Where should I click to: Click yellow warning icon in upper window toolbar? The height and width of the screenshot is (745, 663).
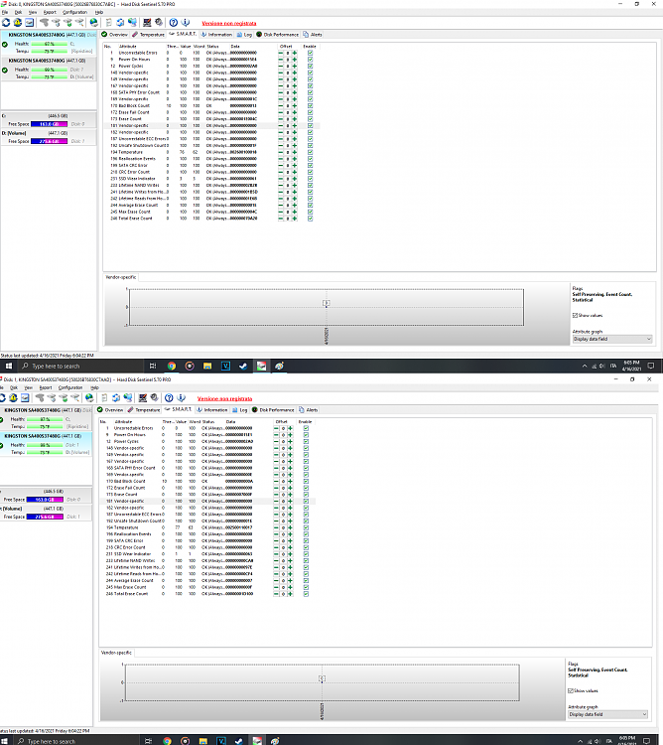[x=18, y=22]
